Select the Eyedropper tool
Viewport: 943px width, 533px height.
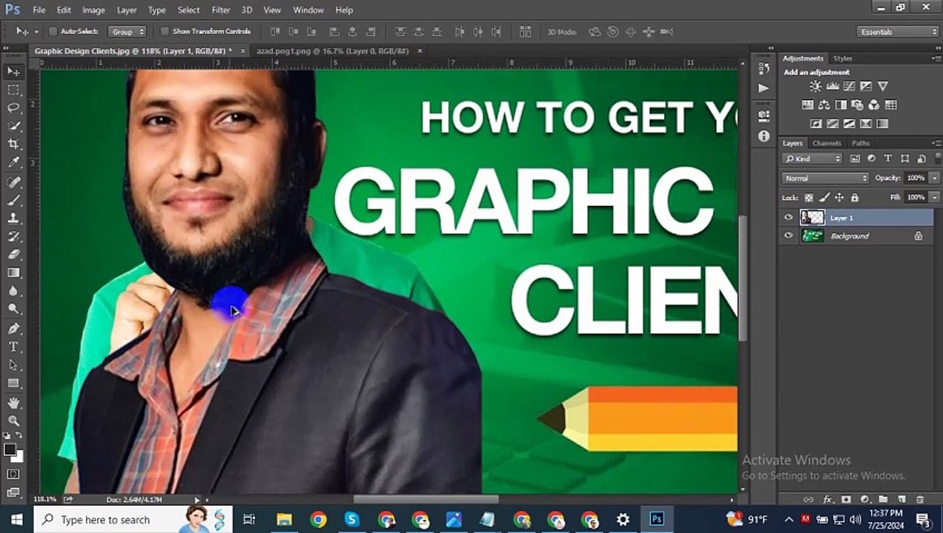pos(13,163)
